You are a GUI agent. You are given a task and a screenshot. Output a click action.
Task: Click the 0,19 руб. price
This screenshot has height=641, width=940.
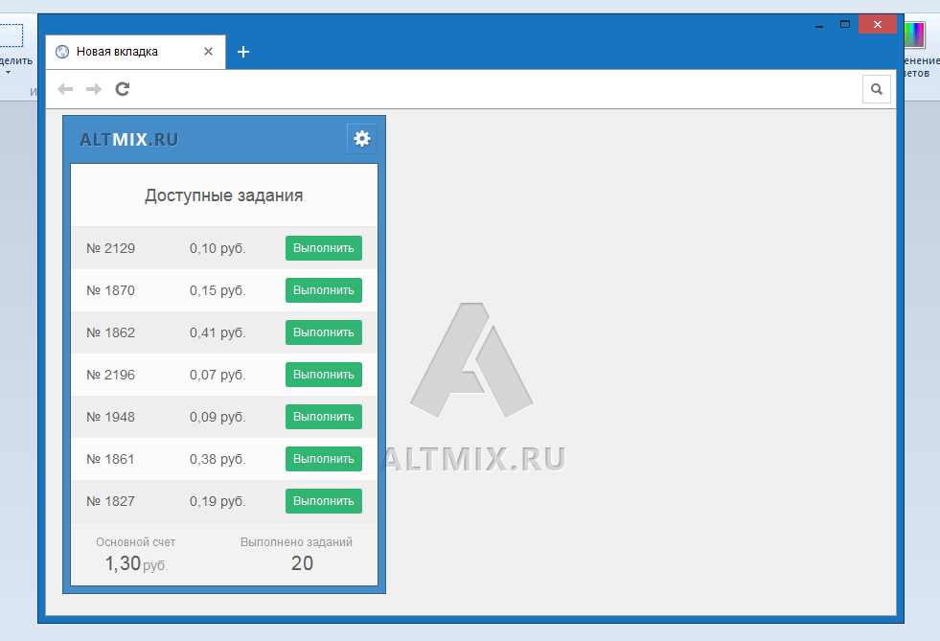(x=218, y=501)
